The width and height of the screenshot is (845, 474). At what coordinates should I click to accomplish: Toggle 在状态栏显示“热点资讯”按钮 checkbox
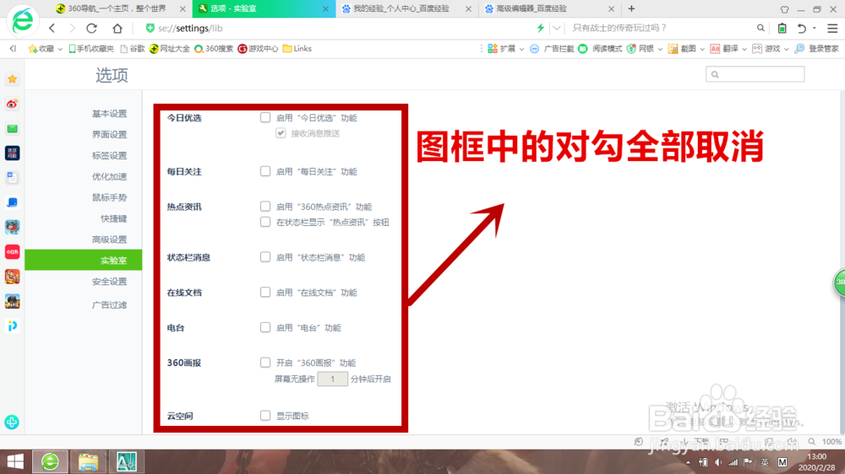[x=265, y=222]
